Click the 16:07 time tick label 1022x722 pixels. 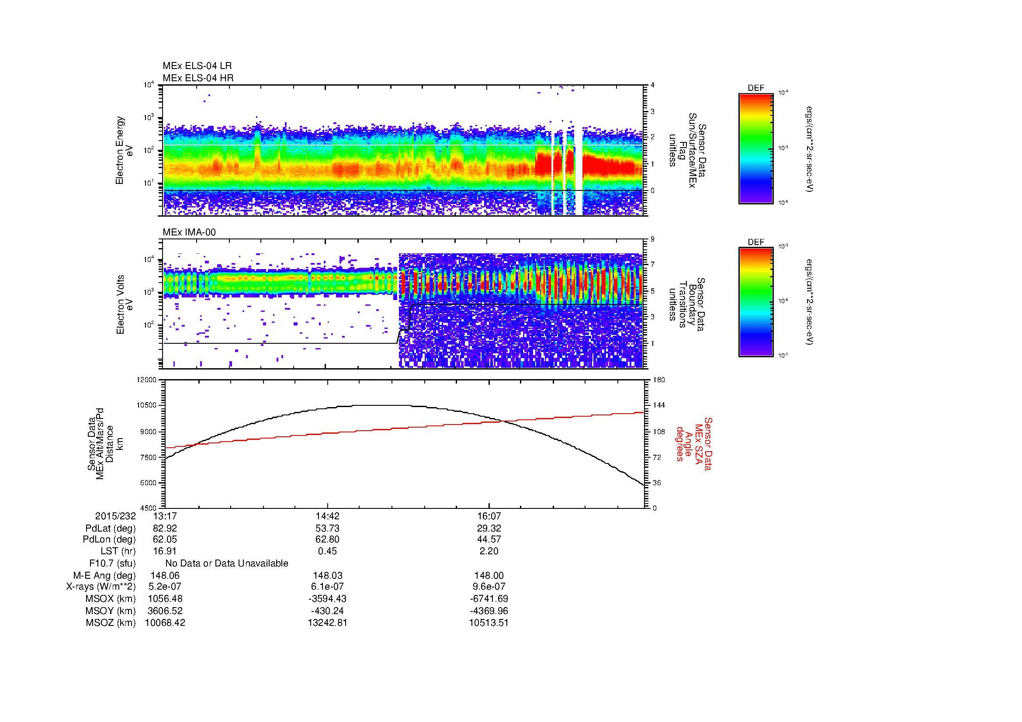tap(489, 516)
